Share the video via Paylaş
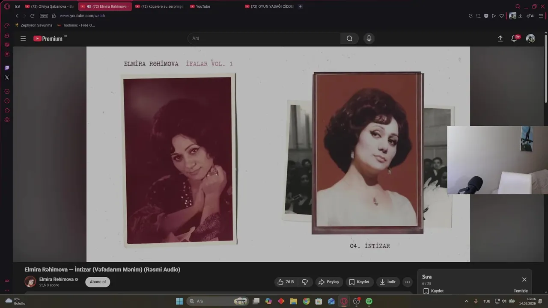The image size is (548, 308). pyautogui.click(x=328, y=282)
